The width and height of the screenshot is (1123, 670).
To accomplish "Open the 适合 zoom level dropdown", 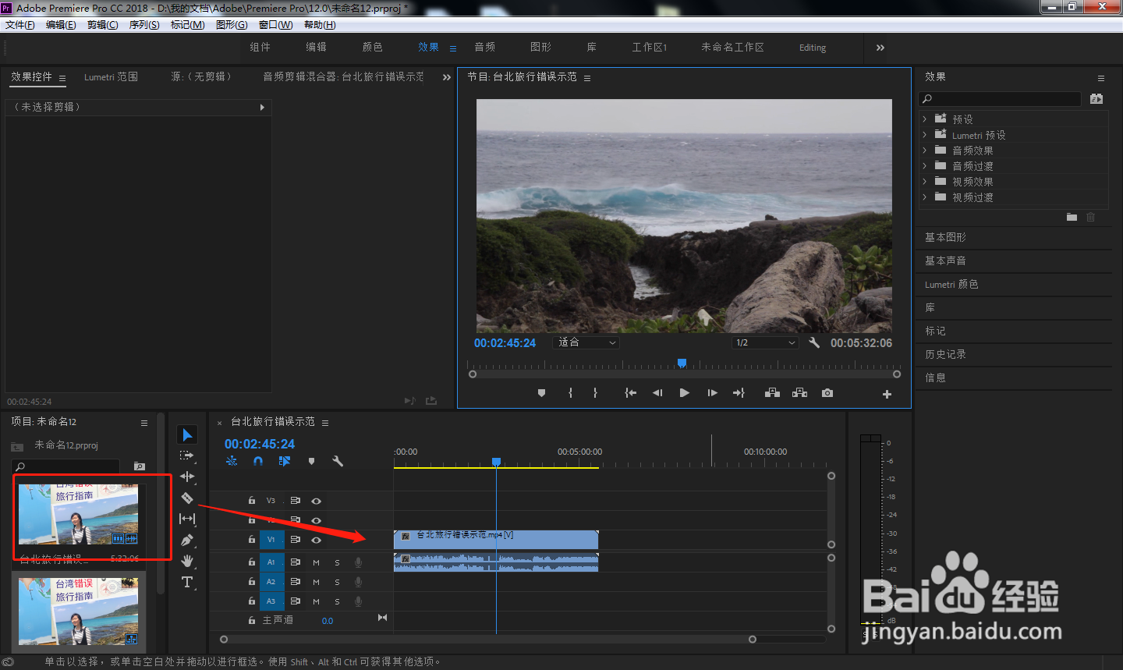I will 586,342.
